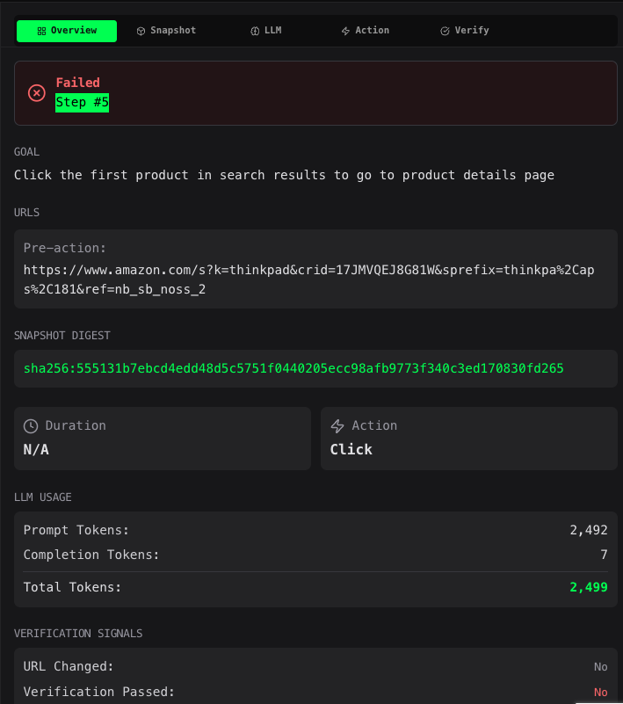Click the lightning icon on the Action tab
Screen dimensions: 623x704
[x=345, y=31]
